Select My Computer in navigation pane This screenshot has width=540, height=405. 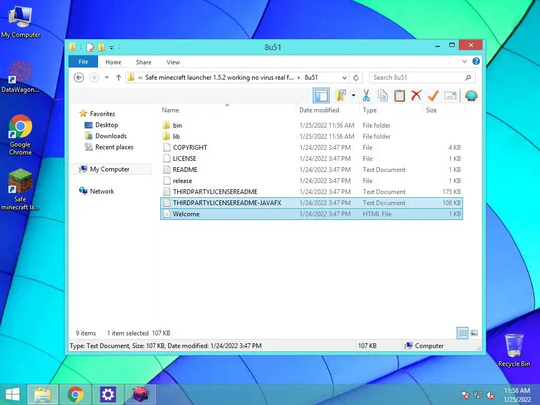[x=110, y=169]
